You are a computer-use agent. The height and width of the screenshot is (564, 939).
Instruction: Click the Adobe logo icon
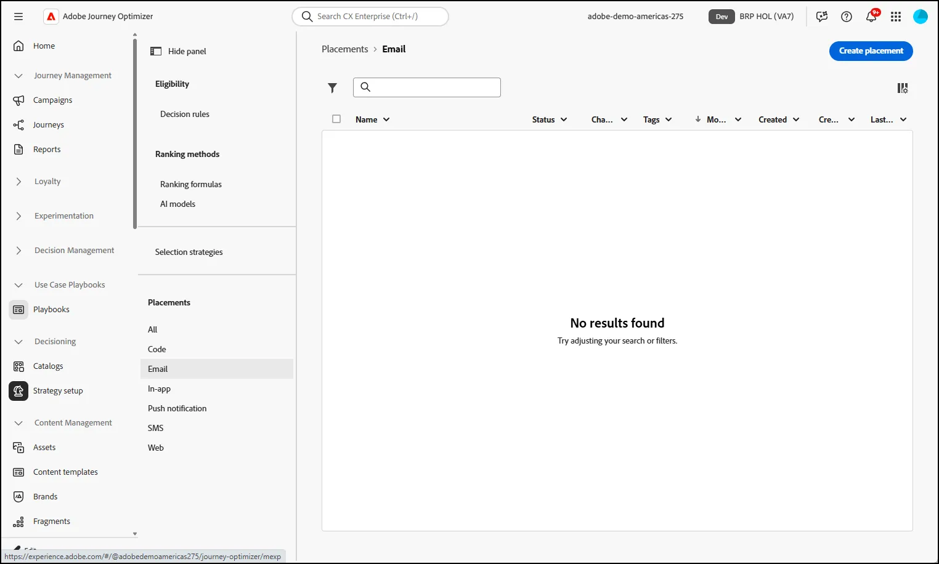[51, 17]
